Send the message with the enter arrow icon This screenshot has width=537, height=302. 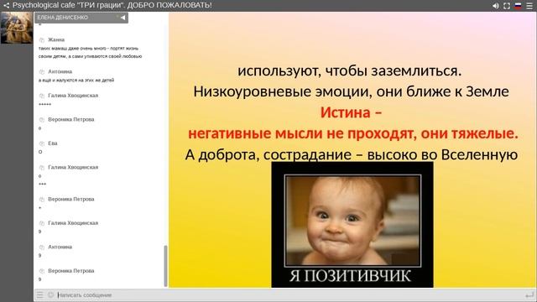pyautogui.click(x=529, y=294)
